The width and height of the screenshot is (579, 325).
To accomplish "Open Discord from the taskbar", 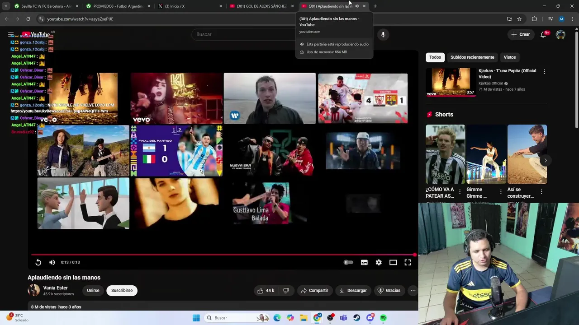I will [x=370, y=318].
